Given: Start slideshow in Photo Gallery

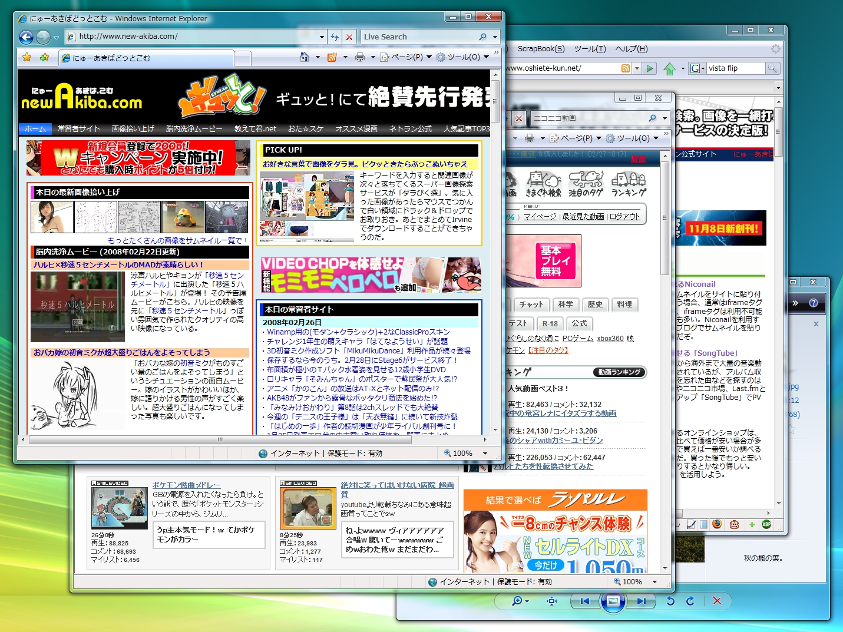Looking at the screenshot, I should (x=613, y=601).
